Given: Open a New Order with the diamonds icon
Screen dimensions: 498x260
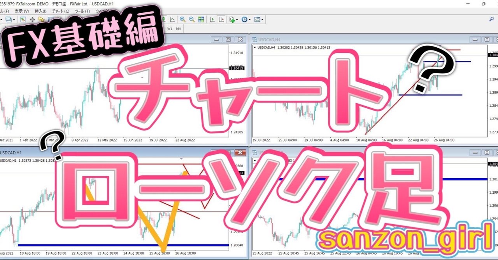Looking at the screenshot, I should pyautogui.click(x=23, y=19).
